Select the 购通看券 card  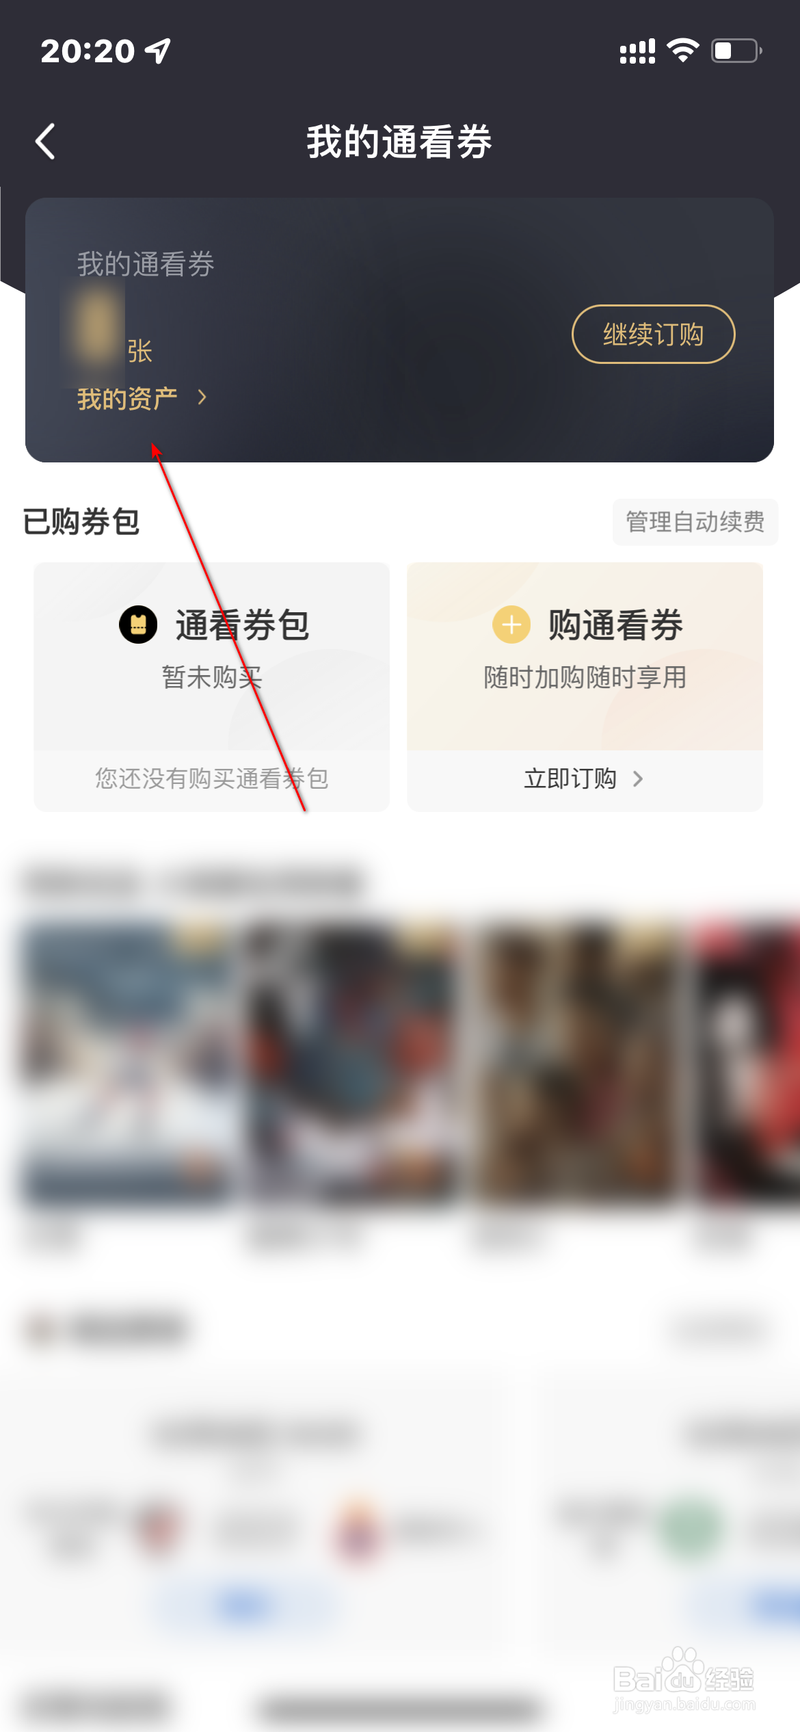pos(585,657)
